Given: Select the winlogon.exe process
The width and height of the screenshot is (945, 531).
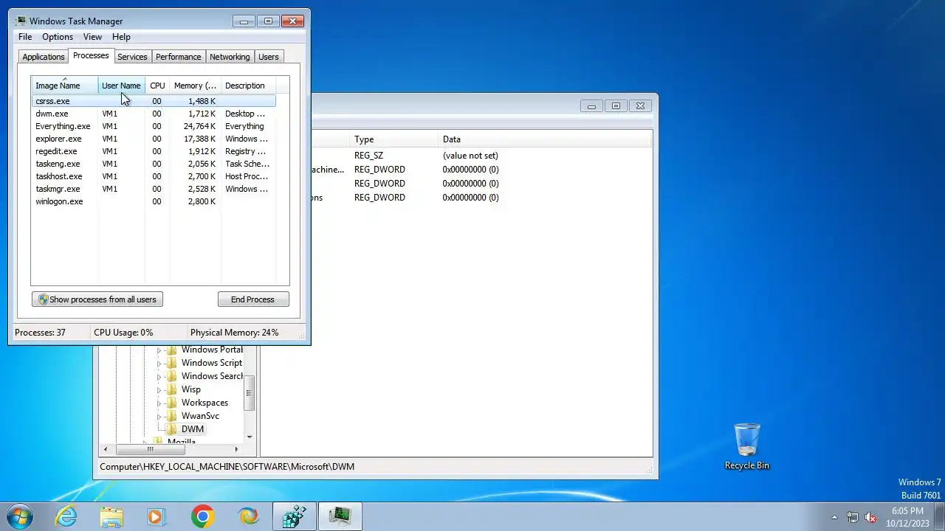Looking at the screenshot, I should pyautogui.click(x=154, y=201).
